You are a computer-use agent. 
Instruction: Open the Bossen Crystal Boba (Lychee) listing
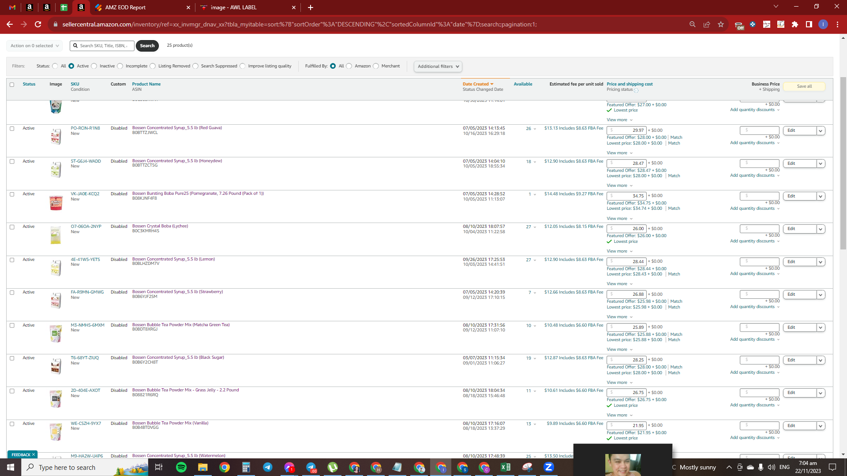click(x=160, y=226)
